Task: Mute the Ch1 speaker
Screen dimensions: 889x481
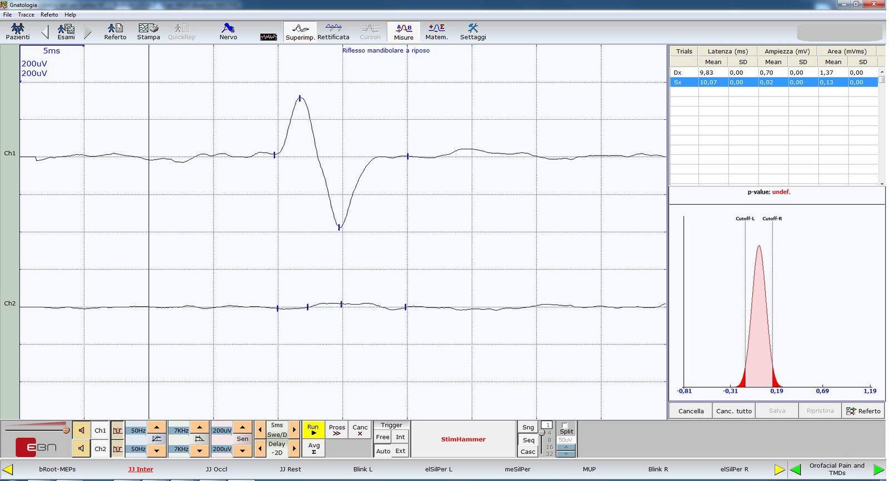Action: coord(82,430)
